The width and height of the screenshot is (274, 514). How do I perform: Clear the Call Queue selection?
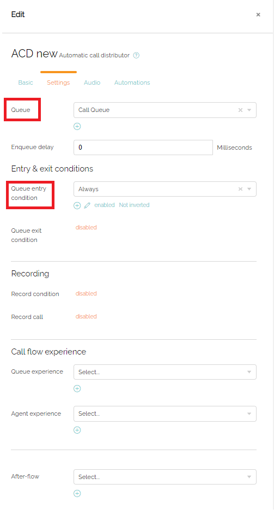pos(240,110)
